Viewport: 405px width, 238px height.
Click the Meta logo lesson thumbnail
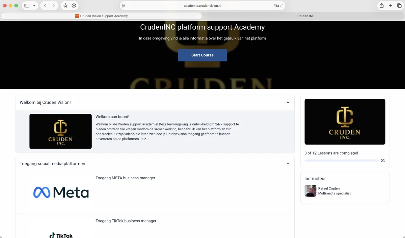[x=61, y=192]
